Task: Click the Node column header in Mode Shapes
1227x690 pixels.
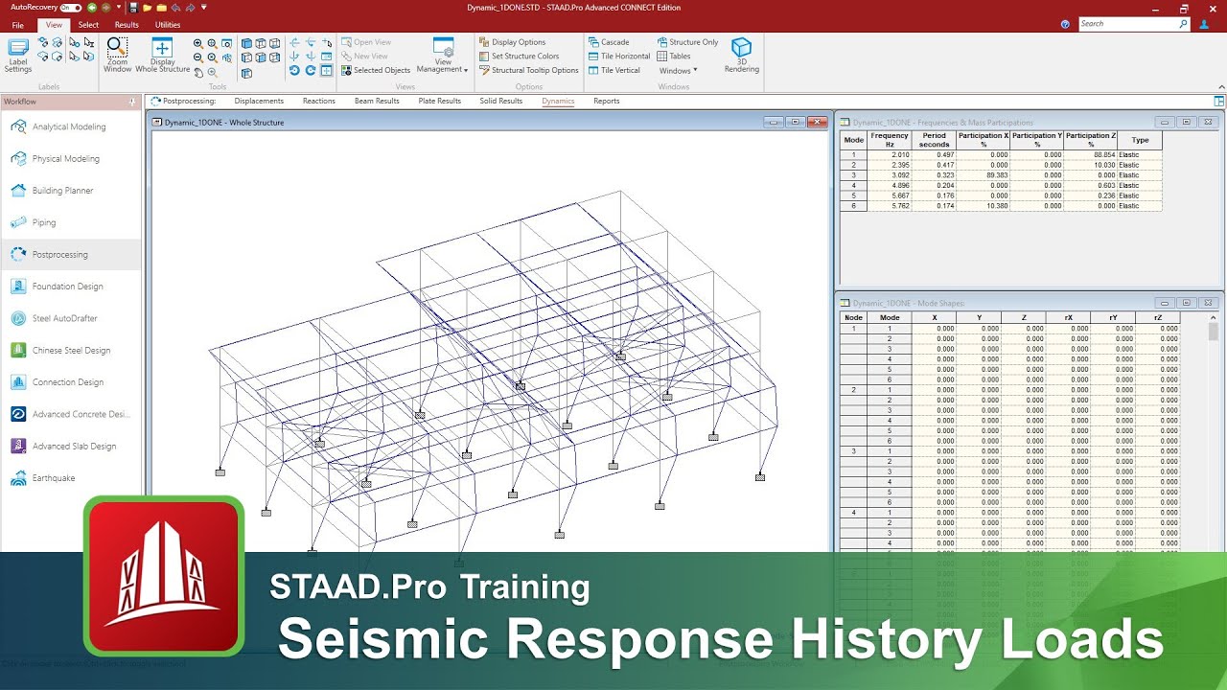Action: pyautogui.click(x=853, y=317)
